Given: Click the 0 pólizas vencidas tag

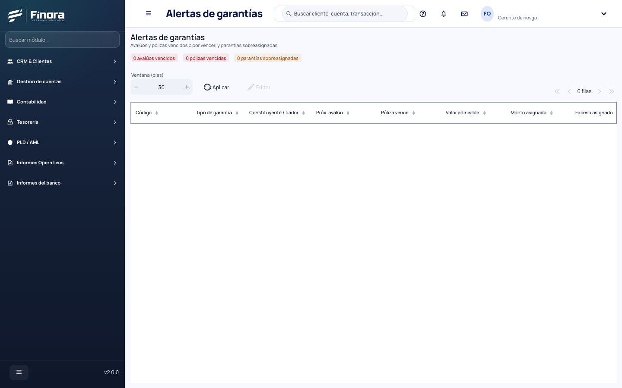Looking at the screenshot, I should click(206, 58).
